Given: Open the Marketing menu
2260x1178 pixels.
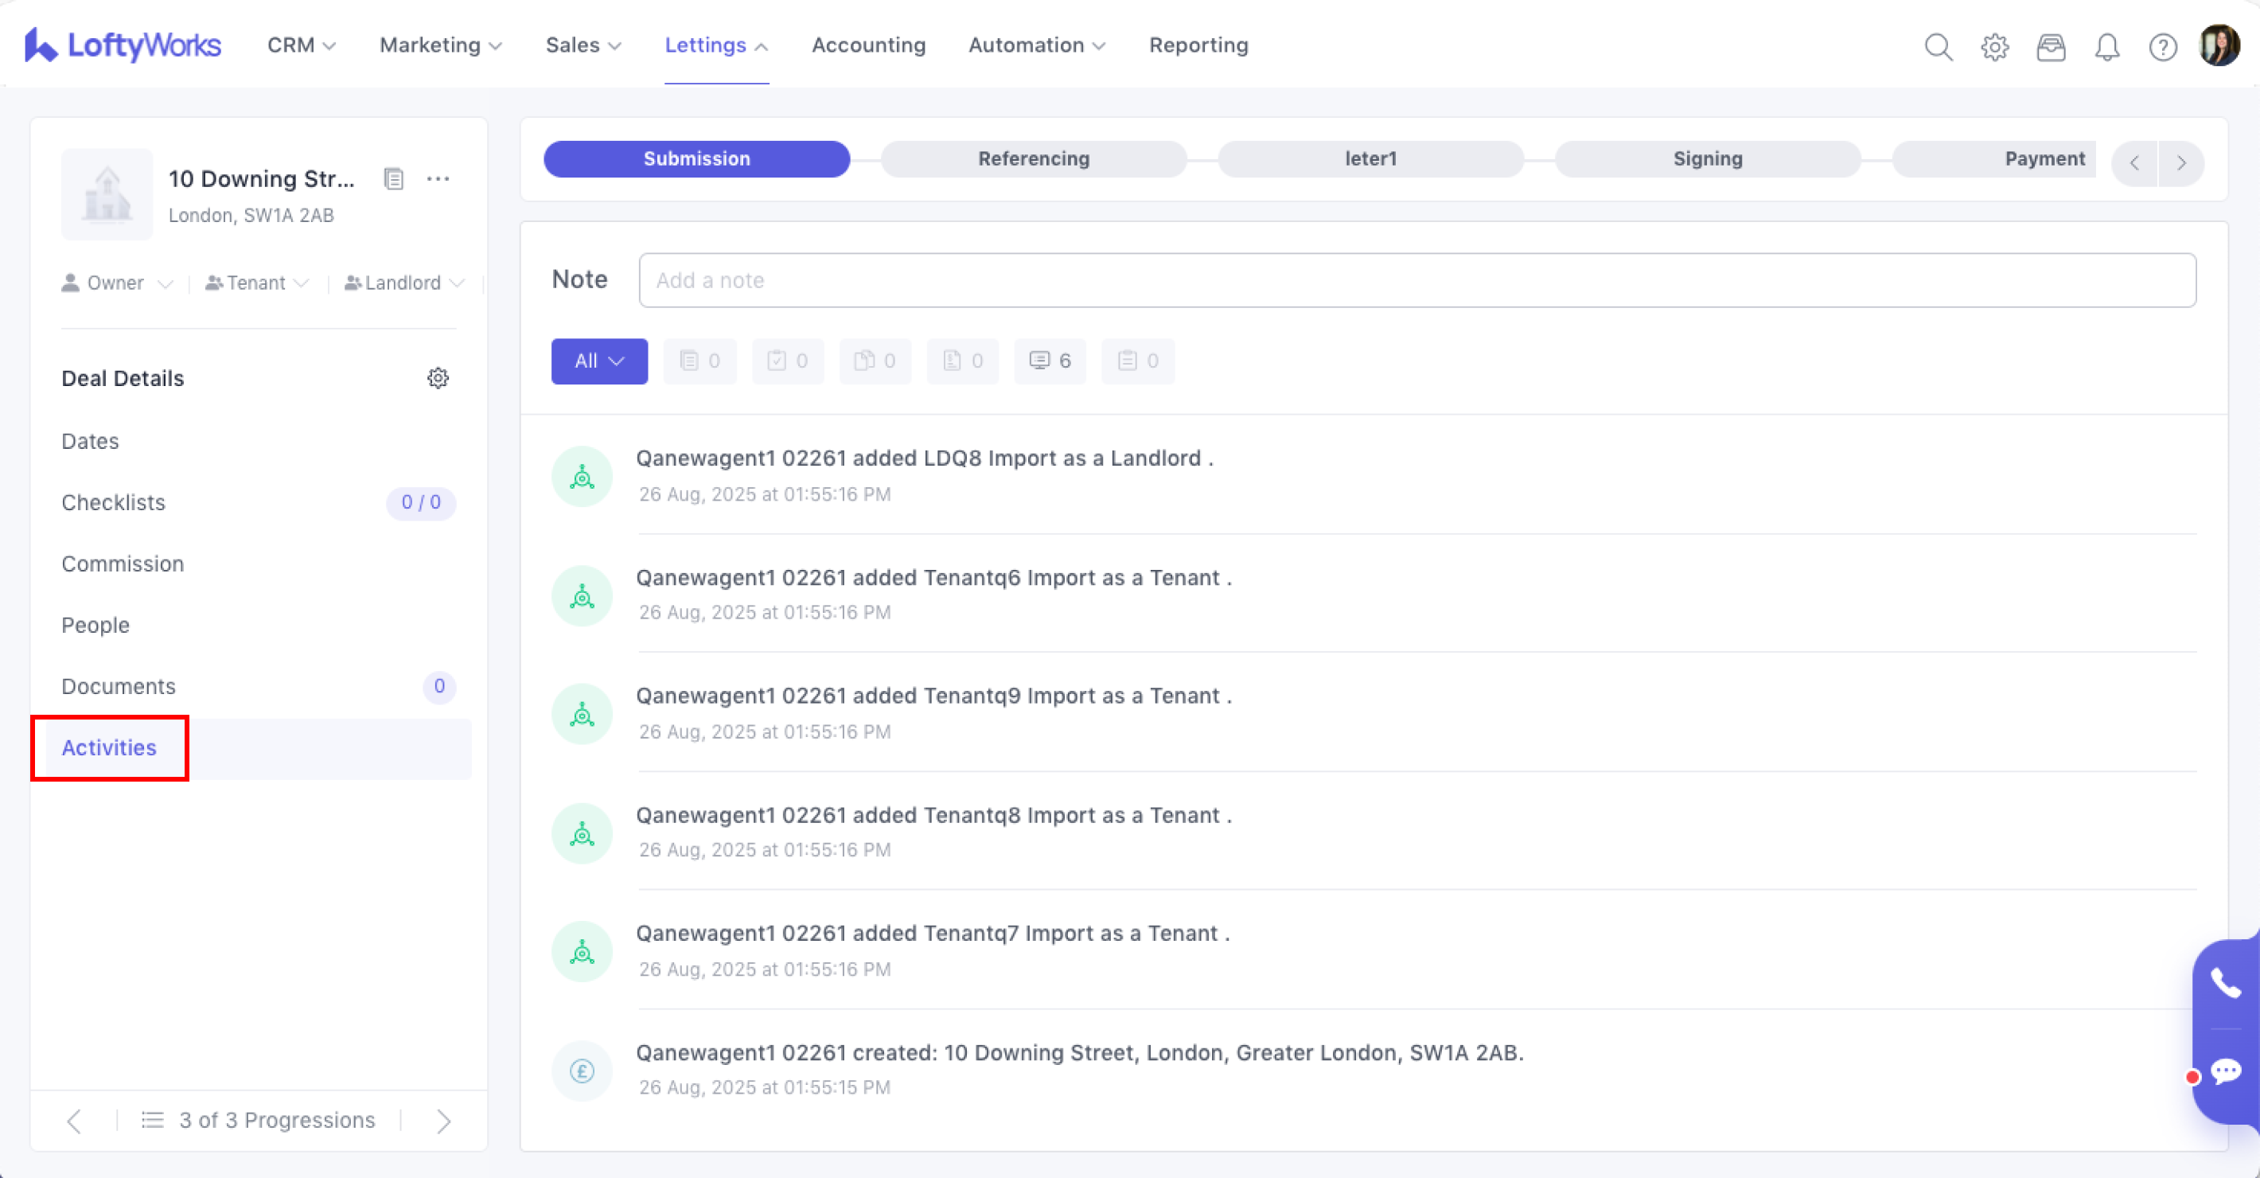Looking at the screenshot, I should 440,45.
